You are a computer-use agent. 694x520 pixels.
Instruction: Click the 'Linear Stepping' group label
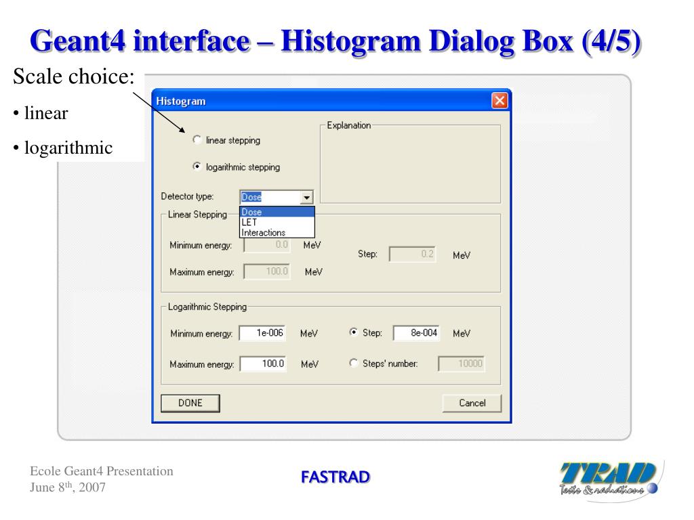point(197,215)
